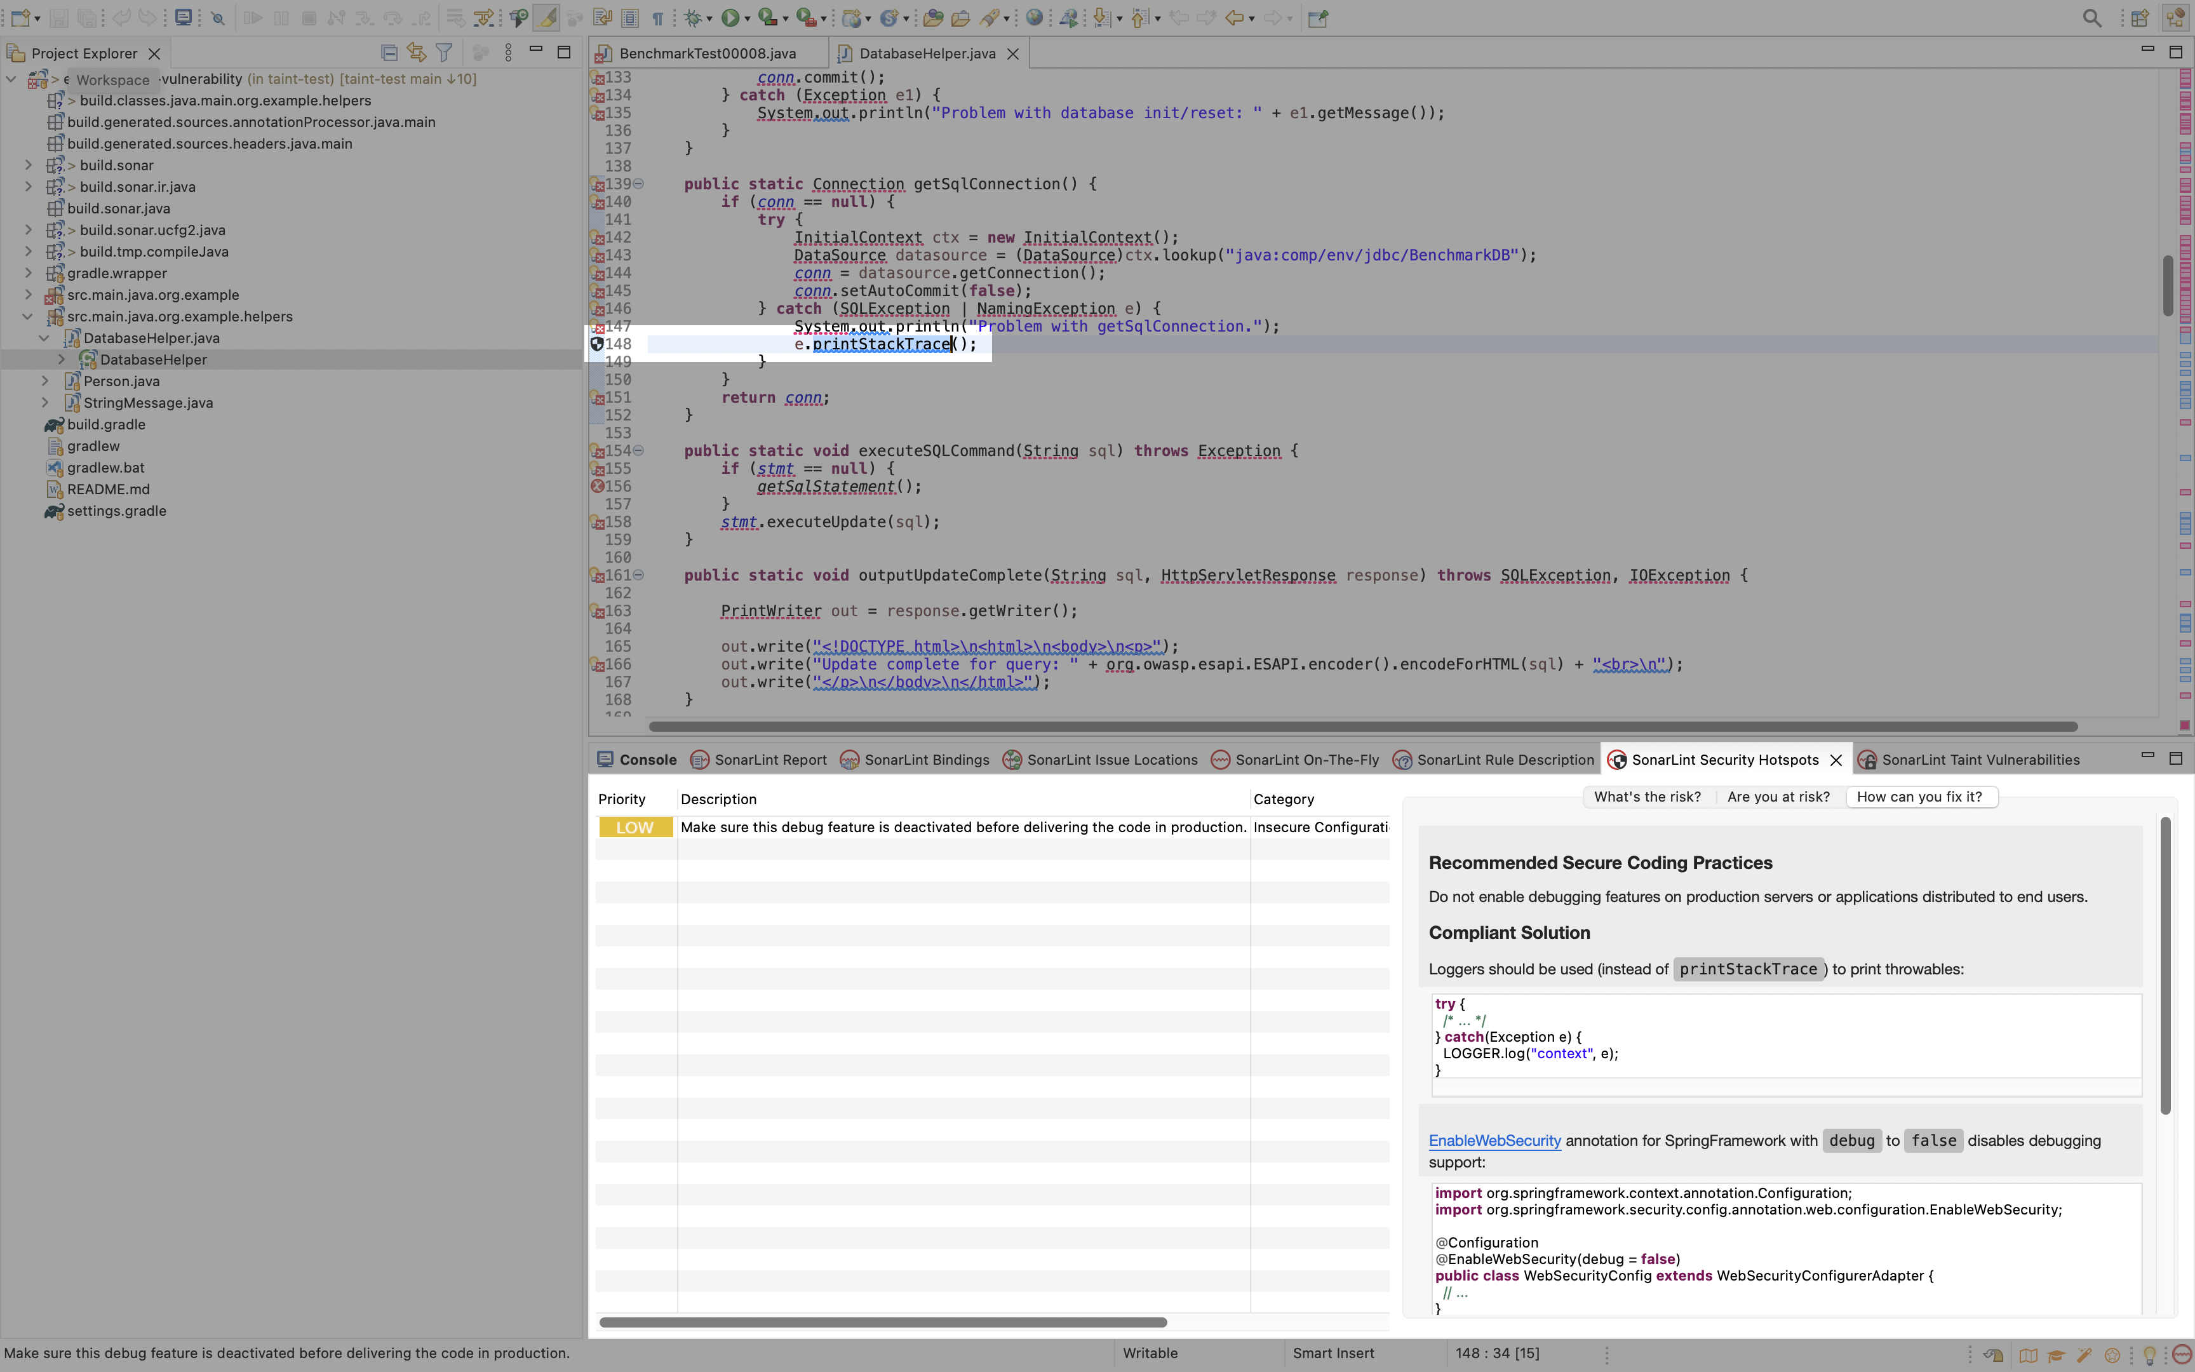Viewport: 2195px width, 1372px height.
Task: Open dropdown arrow beside Debug icon
Action: pyautogui.click(x=709, y=19)
